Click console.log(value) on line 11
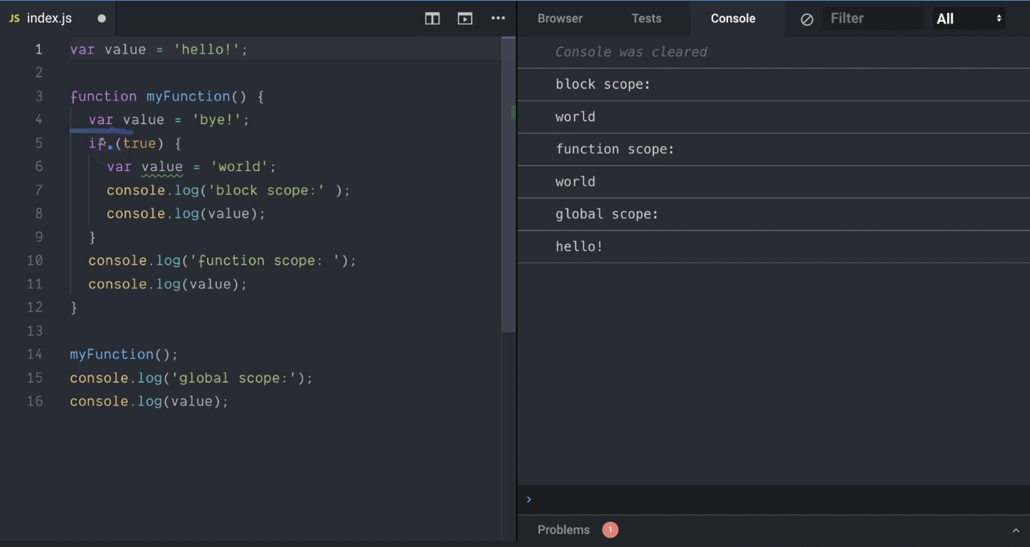This screenshot has width=1030, height=547. 168,284
